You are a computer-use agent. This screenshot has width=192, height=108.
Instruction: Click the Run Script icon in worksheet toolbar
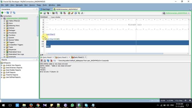tap(45, 13)
